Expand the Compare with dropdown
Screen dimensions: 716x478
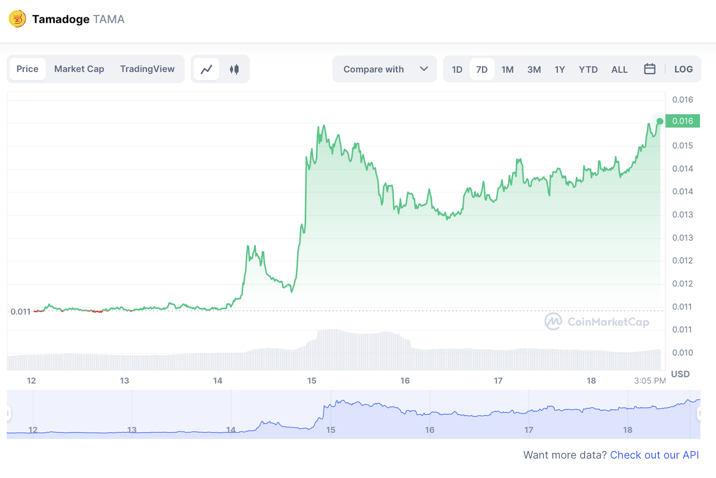[385, 69]
